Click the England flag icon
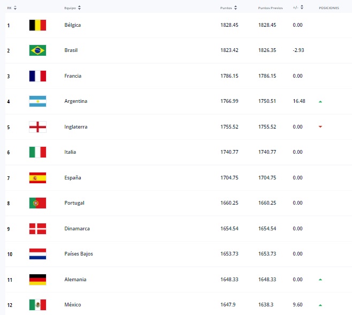The height and width of the screenshot is (315, 352). pos(37,127)
